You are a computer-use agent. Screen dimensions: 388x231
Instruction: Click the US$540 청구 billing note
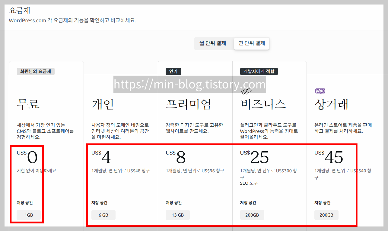point(343,174)
